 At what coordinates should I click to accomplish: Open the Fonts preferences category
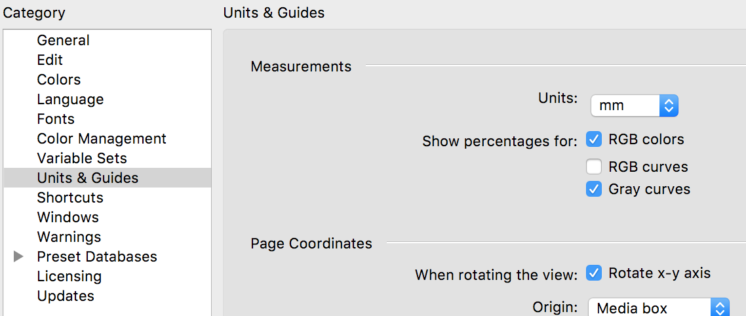tap(56, 119)
